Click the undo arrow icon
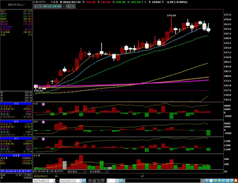The width and height of the screenshot is (238, 183). point(224,180)
